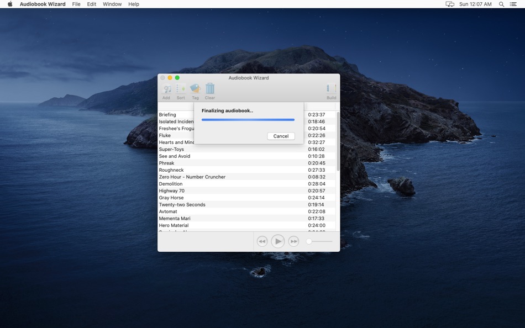Click the screen mirroring display icon
Screen dimensions: 525x328
[450, 4]
